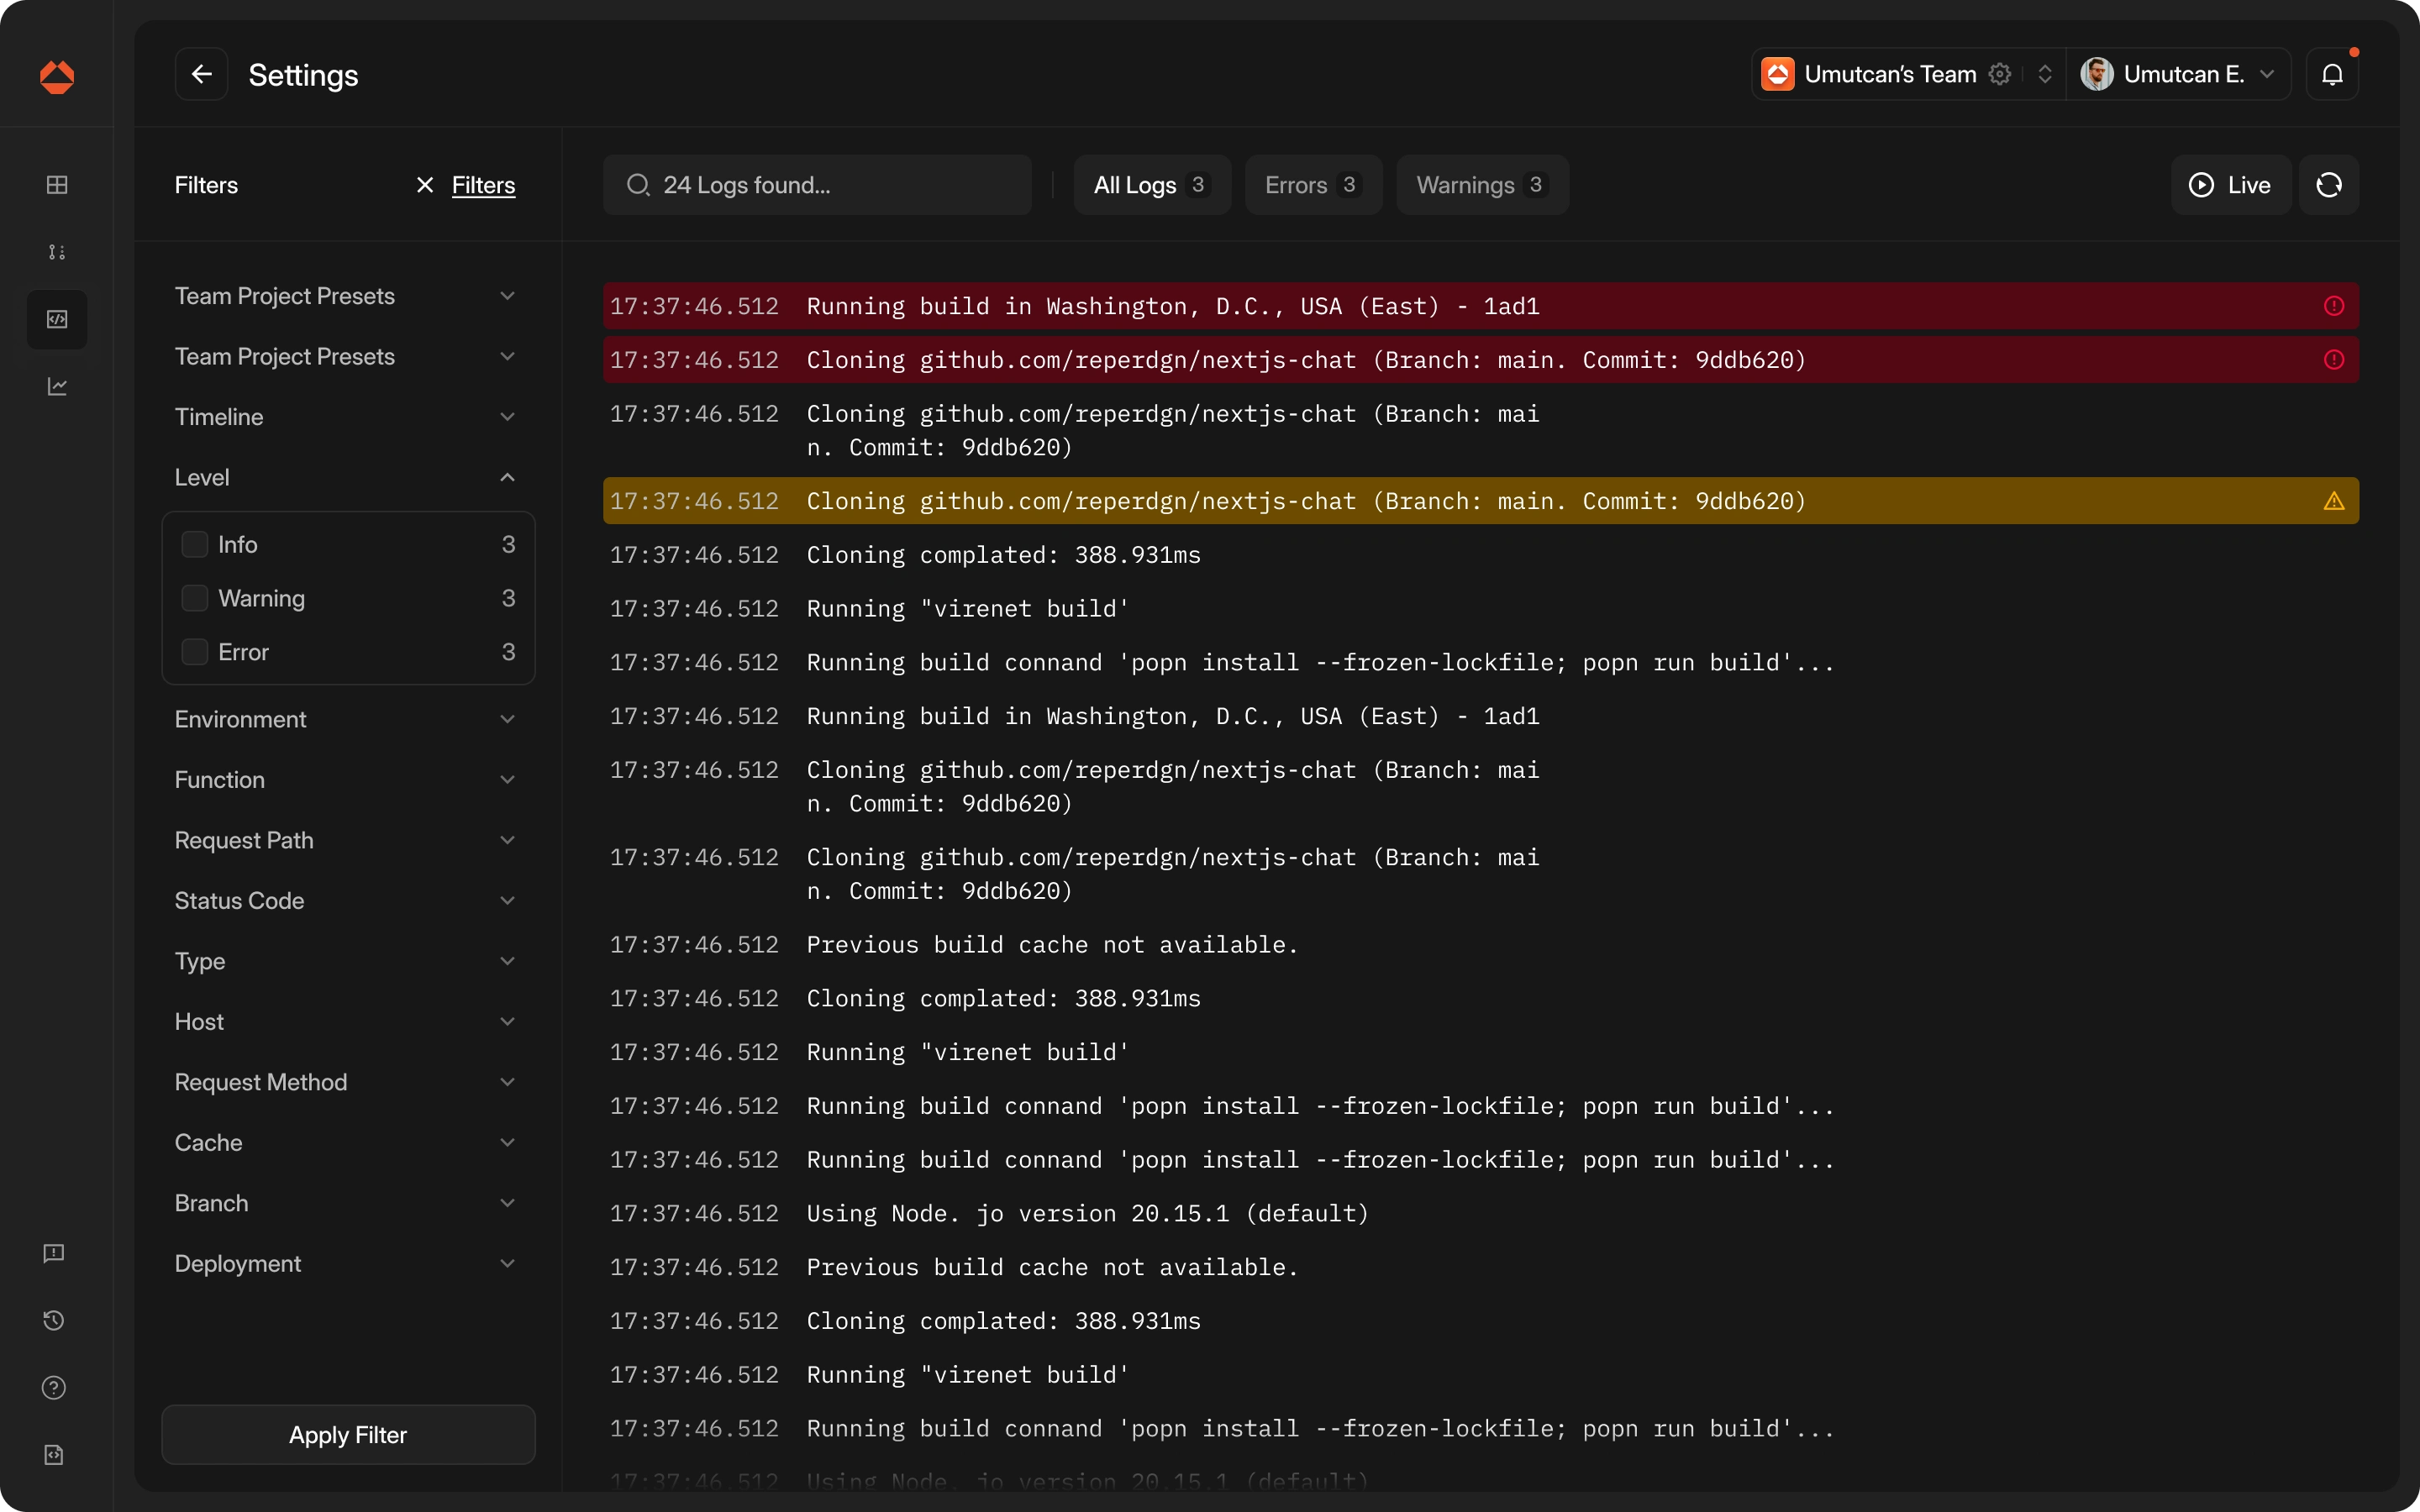This screenshot has width=2420, height=1512.
Task: Click the feedback message sidebar icon
Action: tap(54, 1253)
